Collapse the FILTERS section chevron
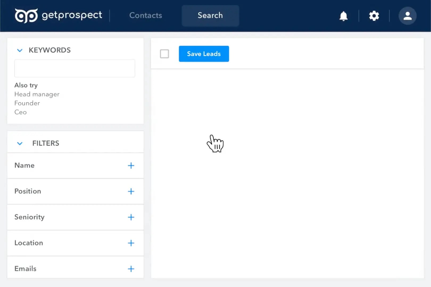 coord(20,143)
